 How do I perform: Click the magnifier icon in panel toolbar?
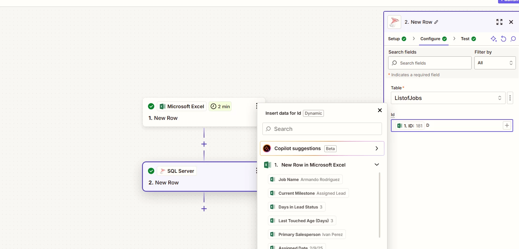tap(513, 39)
